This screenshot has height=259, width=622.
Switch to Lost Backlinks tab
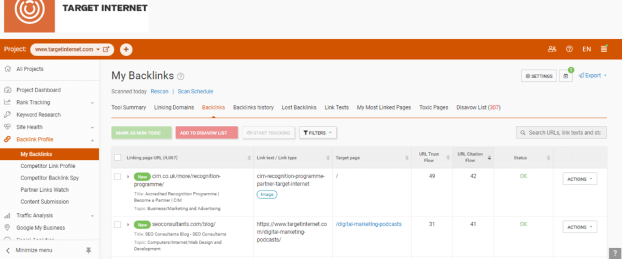pos(299,108)
